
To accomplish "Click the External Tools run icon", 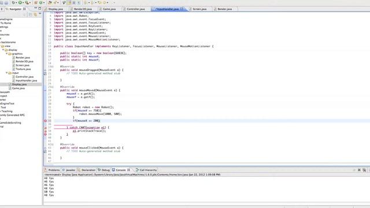I will coord(27,2).
